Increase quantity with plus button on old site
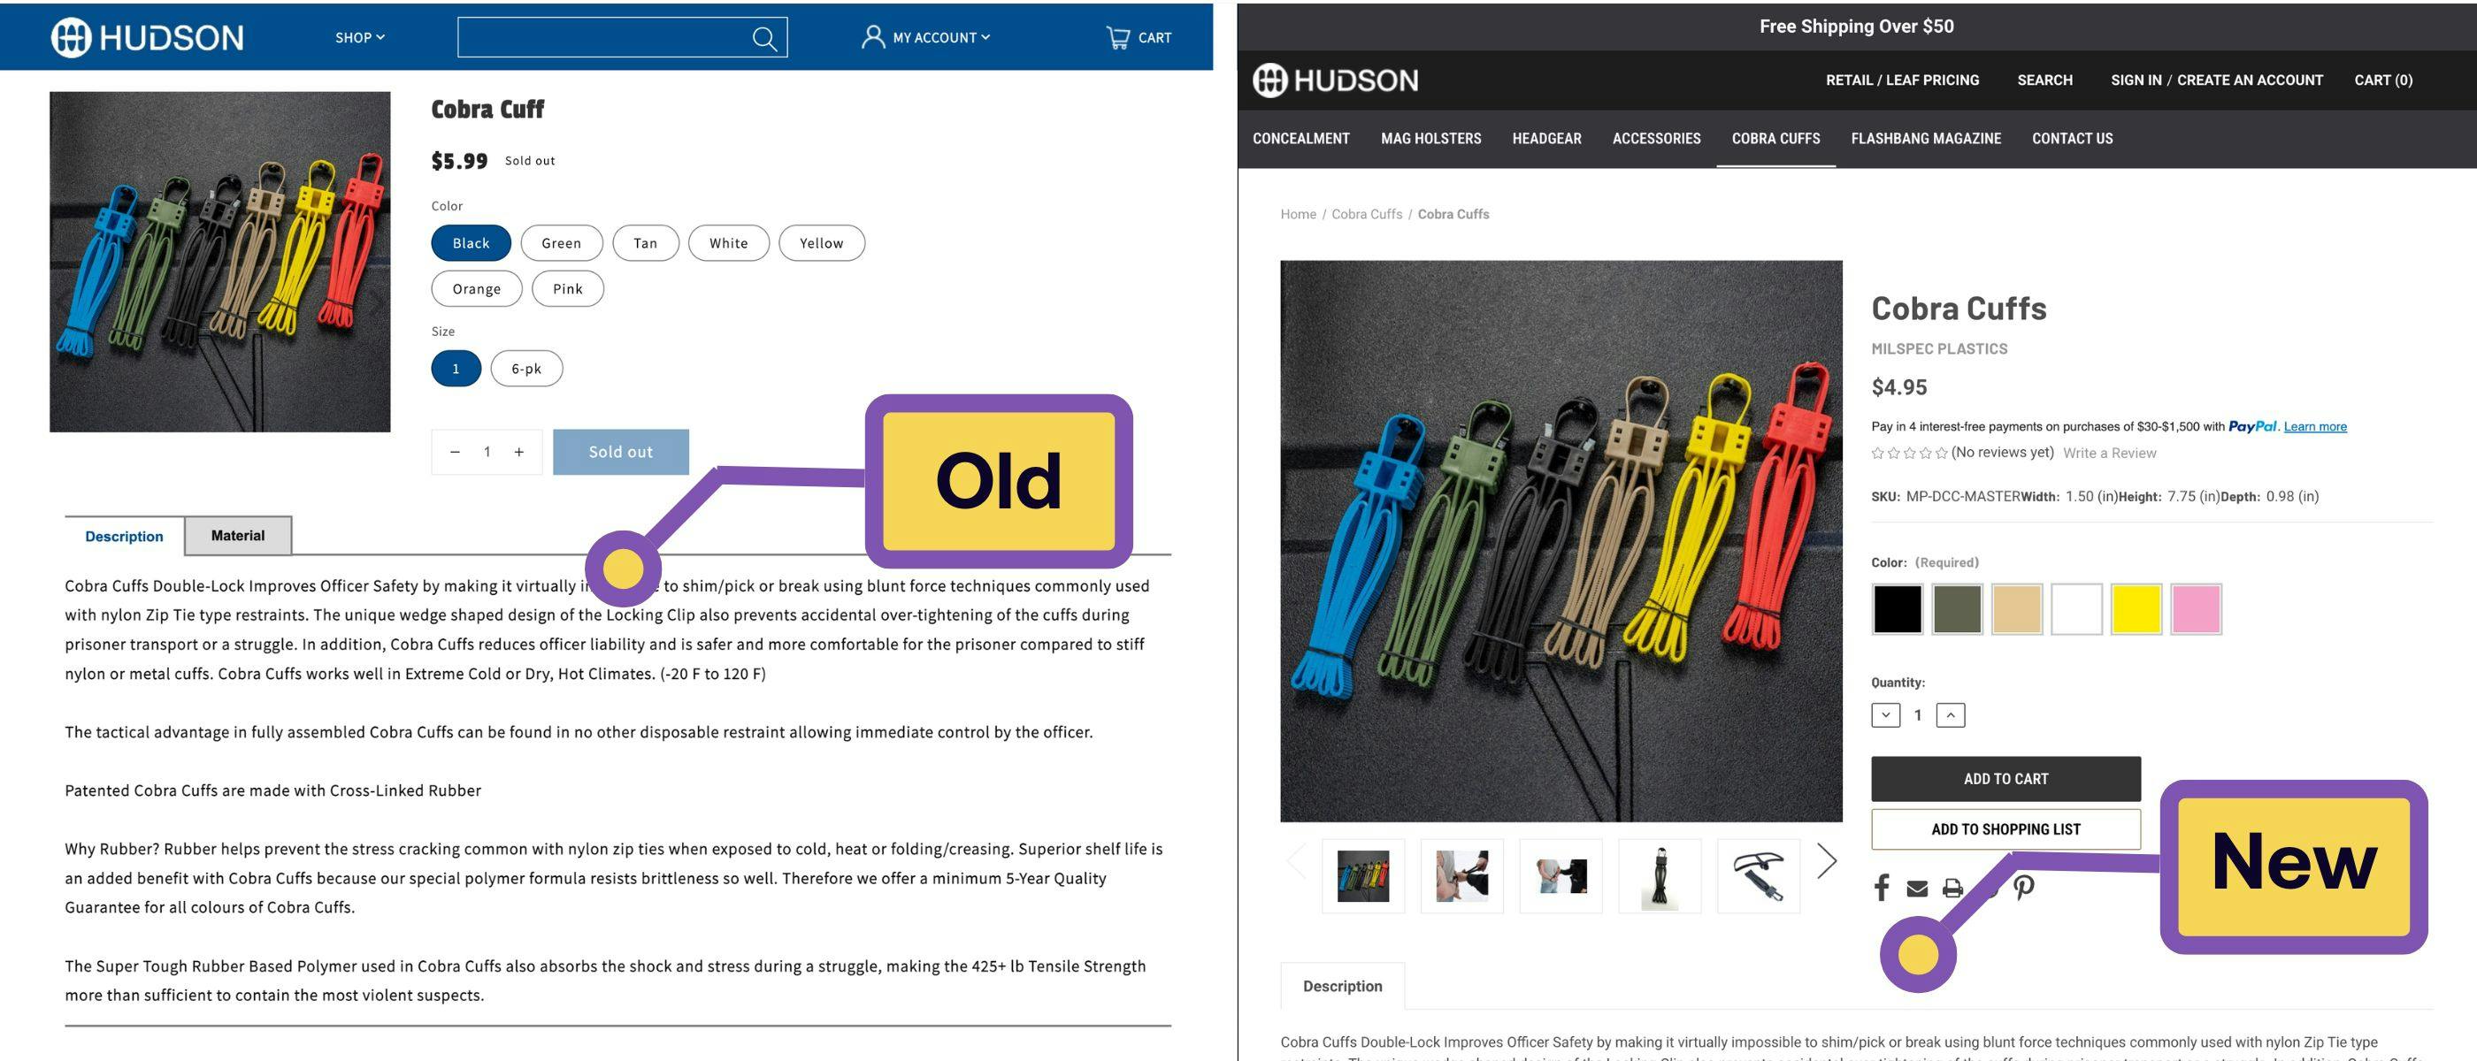The width and height of the screenshot is (2477, 1061). click(518, 452)
